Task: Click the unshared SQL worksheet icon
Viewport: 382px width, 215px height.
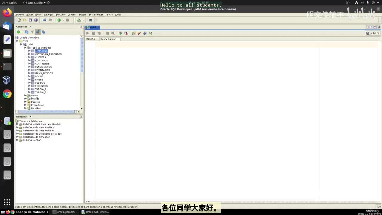Action: (x=134, y=33)
